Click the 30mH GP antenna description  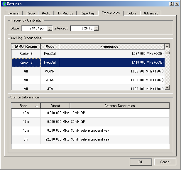[x=120, y=122]
